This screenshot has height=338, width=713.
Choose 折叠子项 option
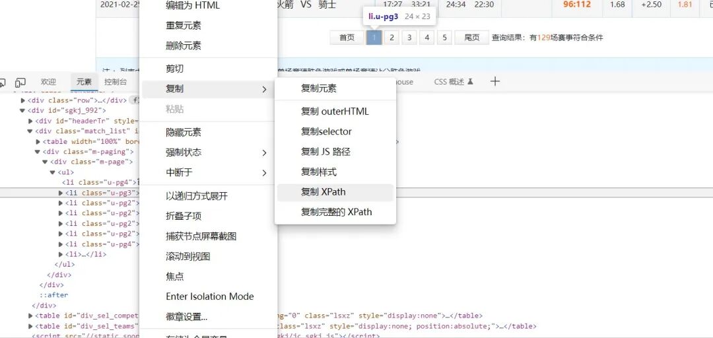[x=184, y=216]
